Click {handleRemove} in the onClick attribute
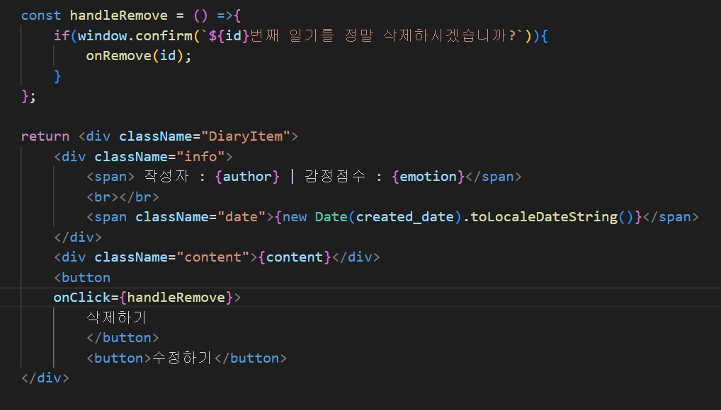Image resolution: width=721 pixels, height=410 pixels. coord(176,298)
